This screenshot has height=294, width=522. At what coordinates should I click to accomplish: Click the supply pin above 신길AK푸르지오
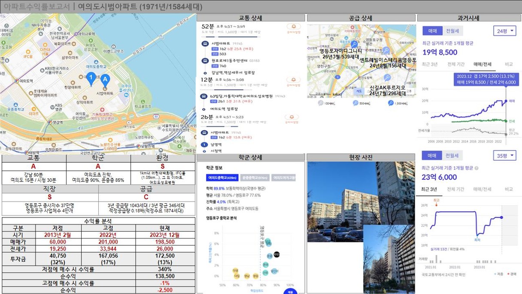pos(387,78)
